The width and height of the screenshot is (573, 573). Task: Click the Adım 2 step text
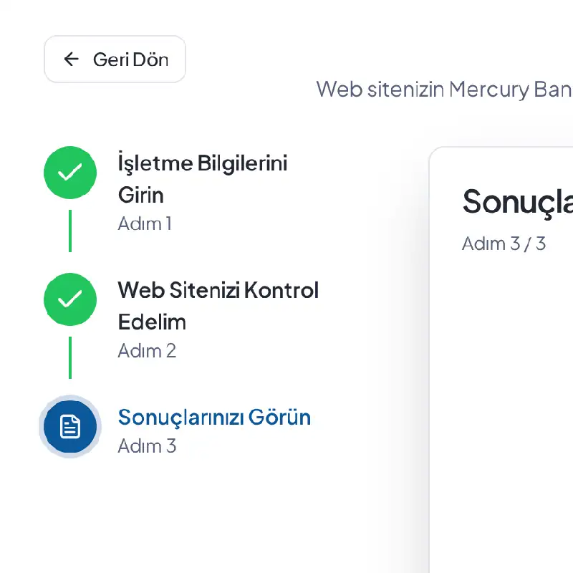click(147, 351)
